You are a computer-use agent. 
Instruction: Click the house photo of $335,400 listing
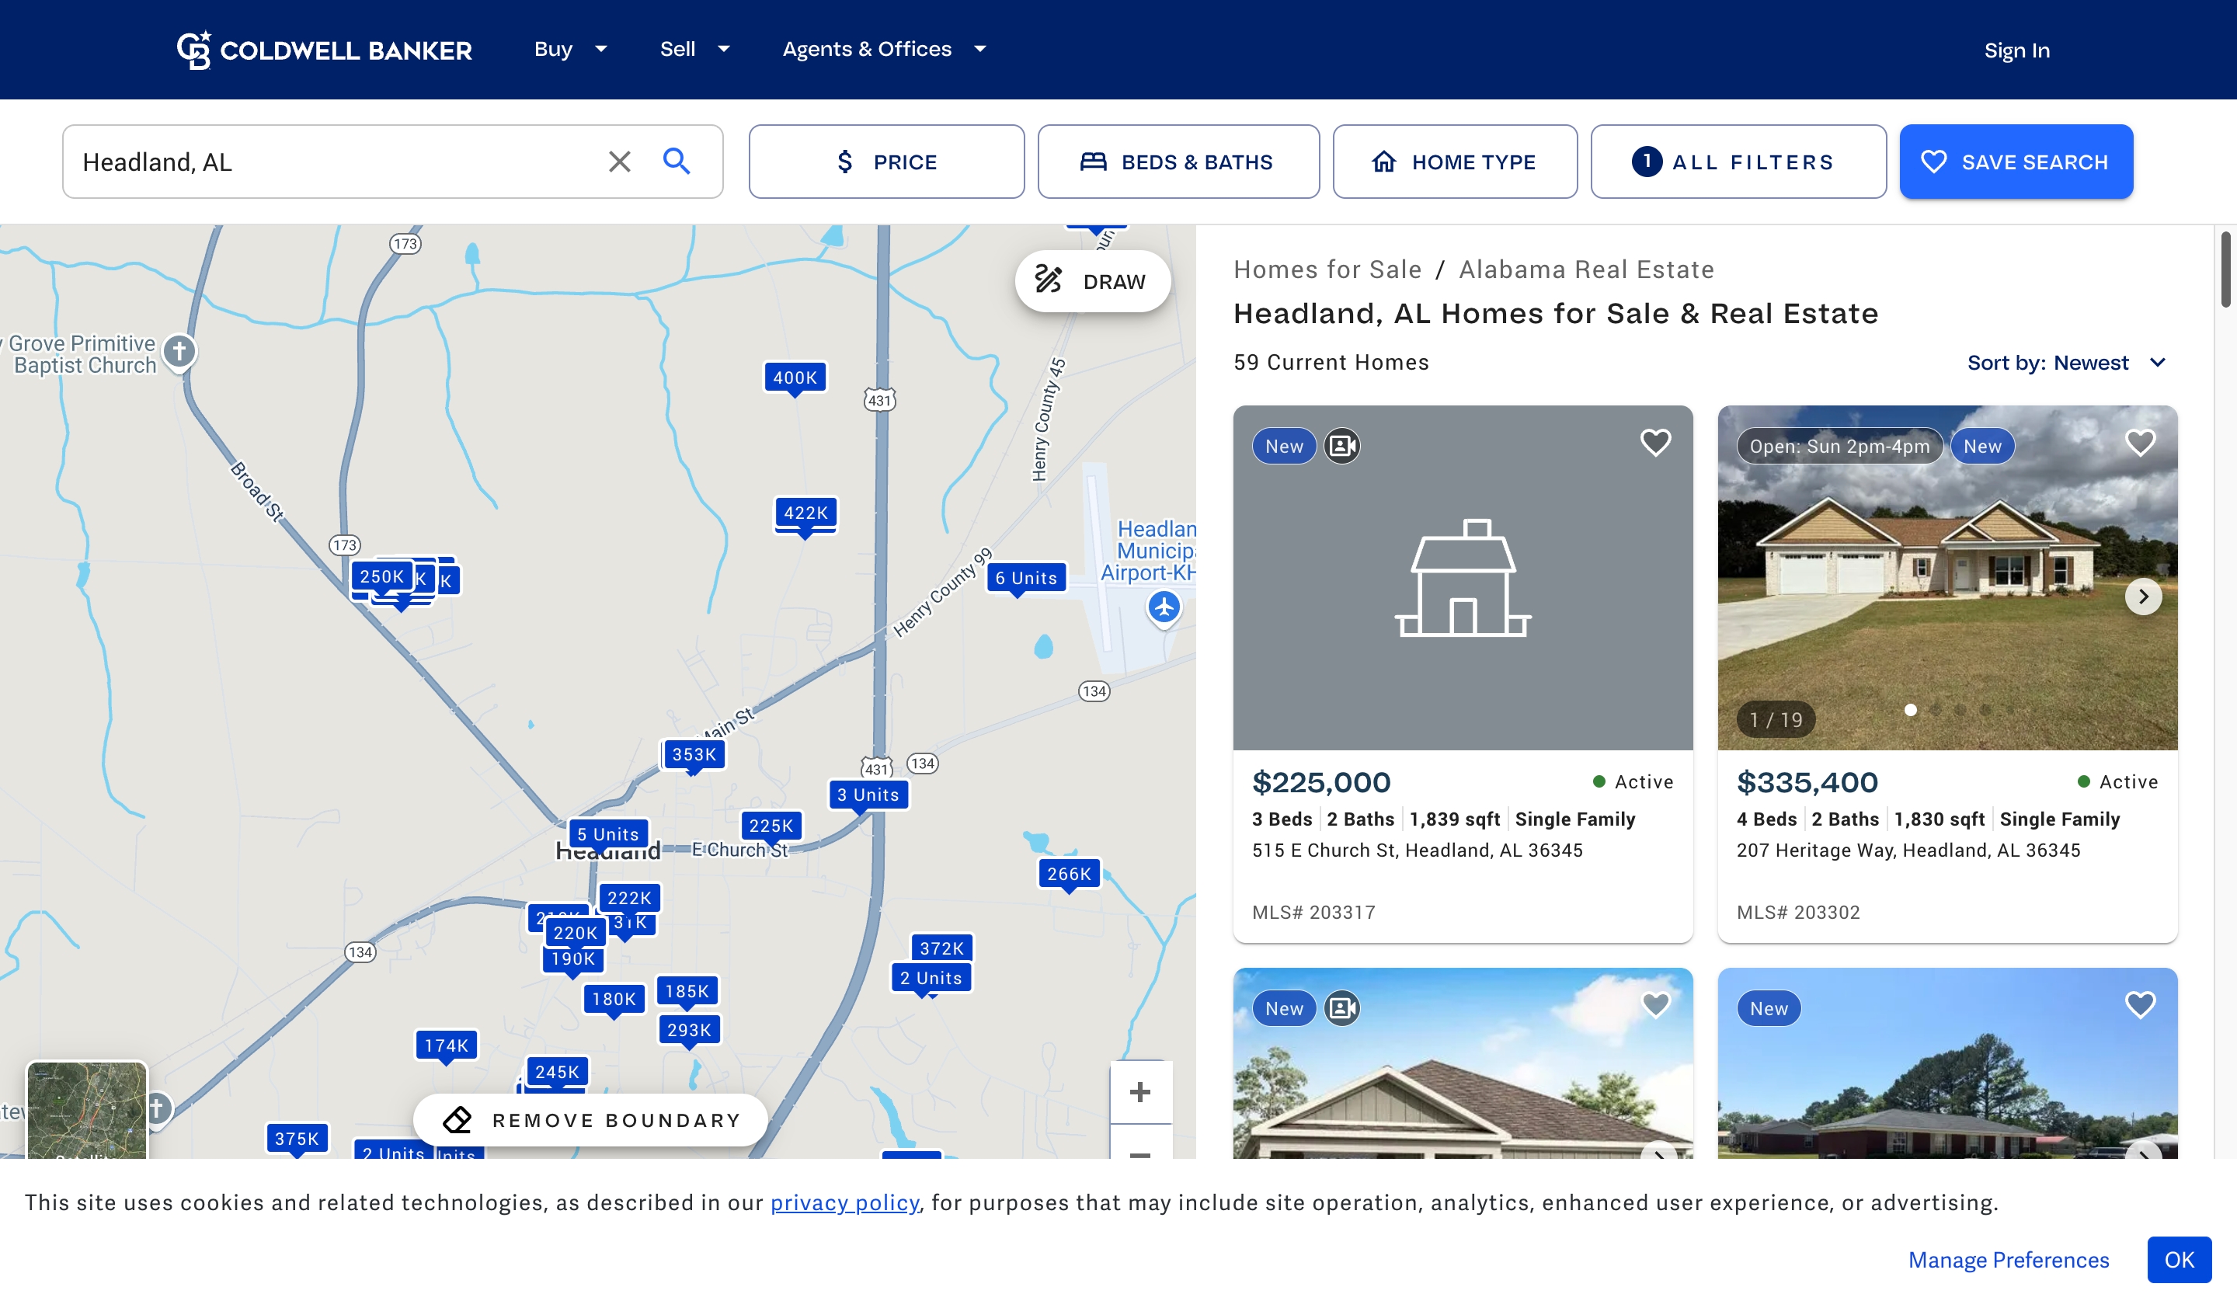[1947, 578]
